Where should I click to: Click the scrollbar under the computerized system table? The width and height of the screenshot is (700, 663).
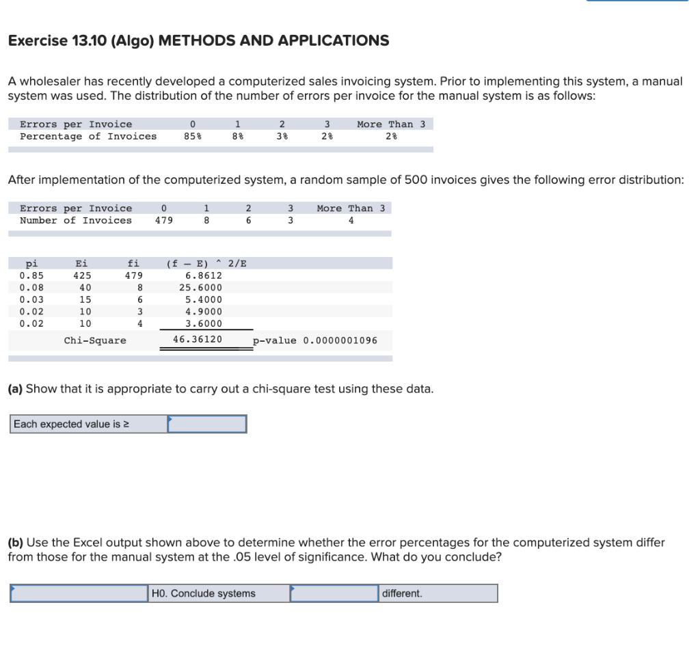click(x=198, y=232)
